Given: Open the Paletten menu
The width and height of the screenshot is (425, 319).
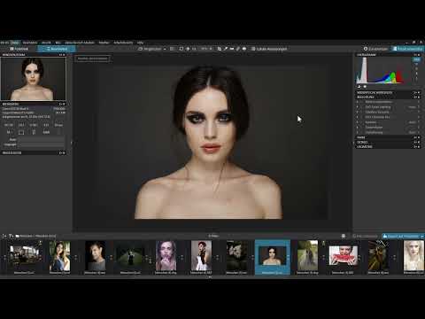Looking at the screenshot, I should (104, 43).
